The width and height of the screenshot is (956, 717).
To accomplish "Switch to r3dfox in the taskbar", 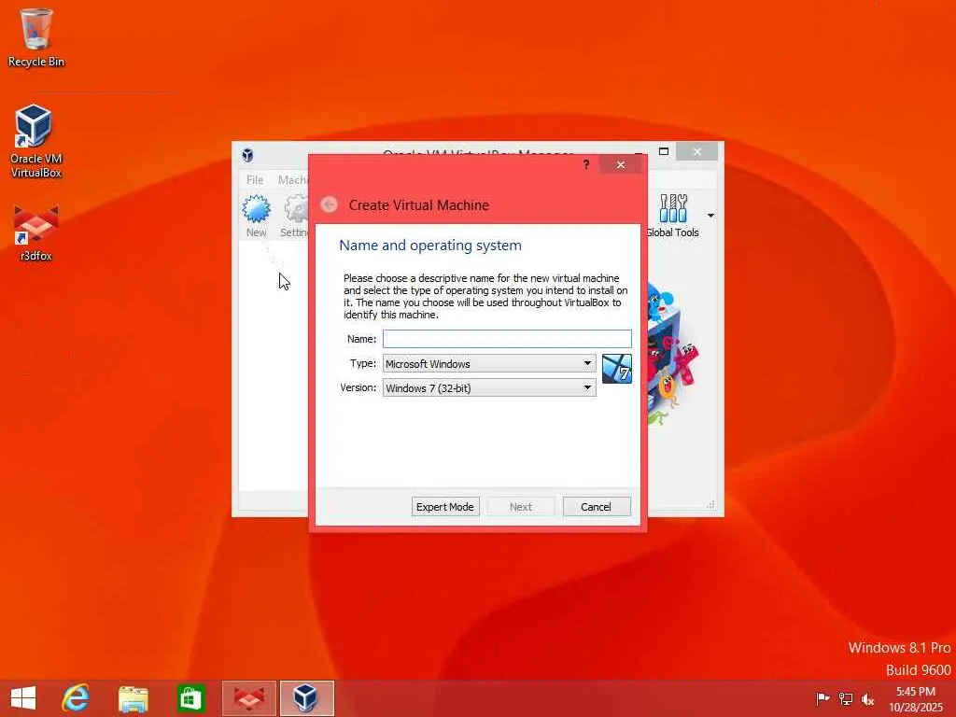I will coord(249,698).
